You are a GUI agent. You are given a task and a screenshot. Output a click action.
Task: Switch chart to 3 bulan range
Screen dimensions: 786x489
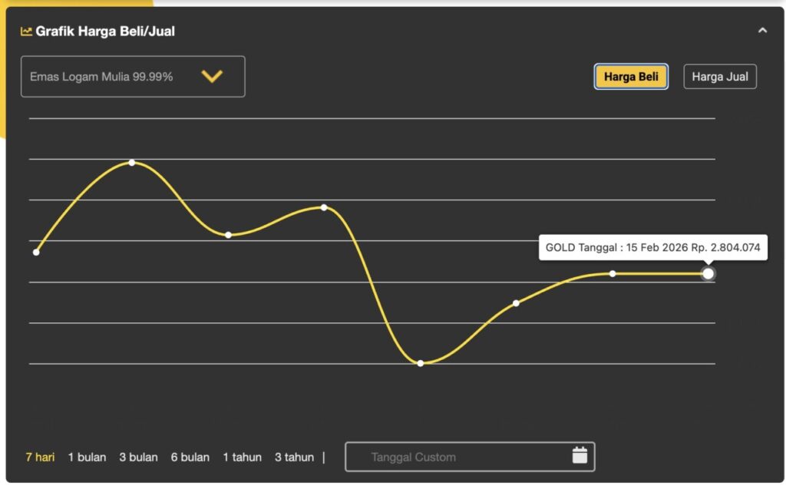click(138, 458)
